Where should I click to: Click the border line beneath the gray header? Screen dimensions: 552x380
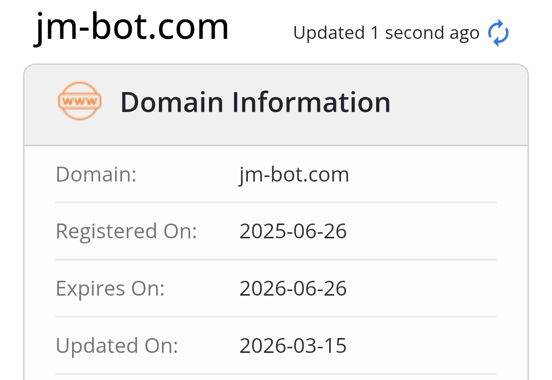(x=276, y=146)
